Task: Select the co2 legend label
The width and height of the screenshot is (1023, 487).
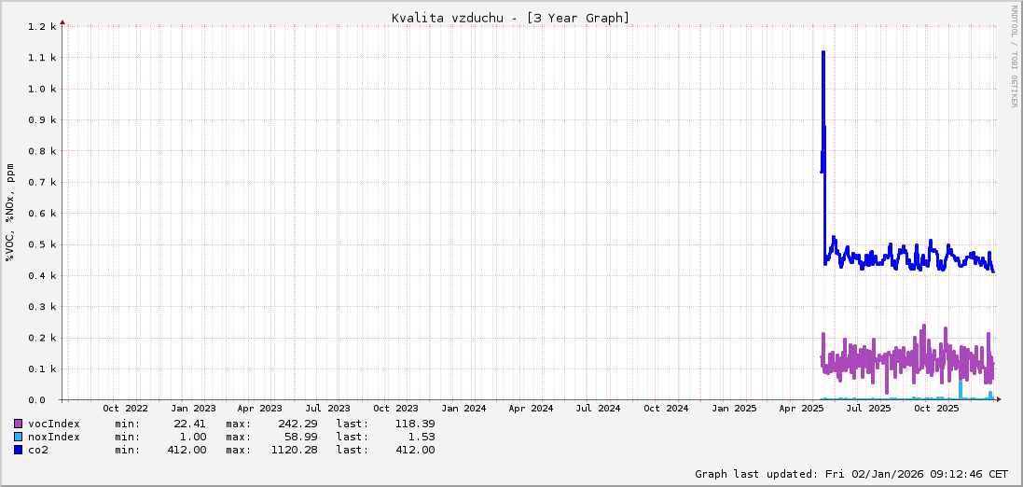Action: [x=38, y=450]
